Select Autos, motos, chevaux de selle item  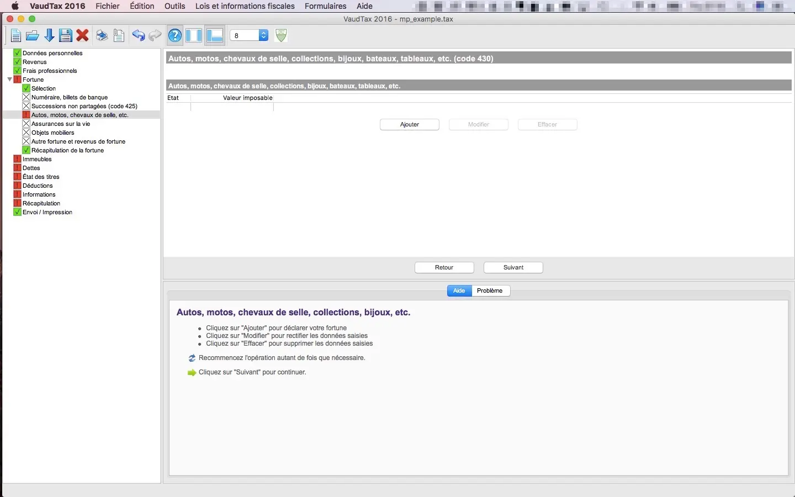tap(80, 115)
